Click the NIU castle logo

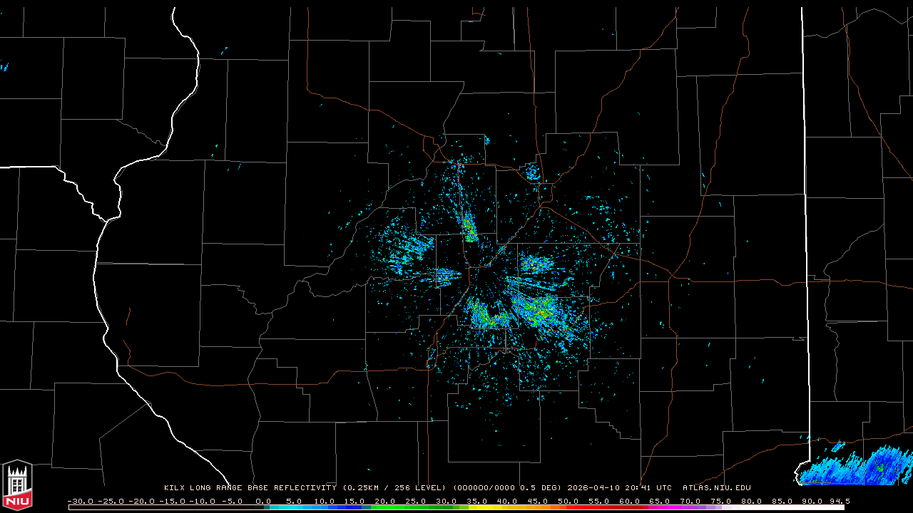[18, 486]
